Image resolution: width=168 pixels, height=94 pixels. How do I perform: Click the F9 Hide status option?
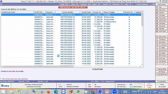(95, 81)
